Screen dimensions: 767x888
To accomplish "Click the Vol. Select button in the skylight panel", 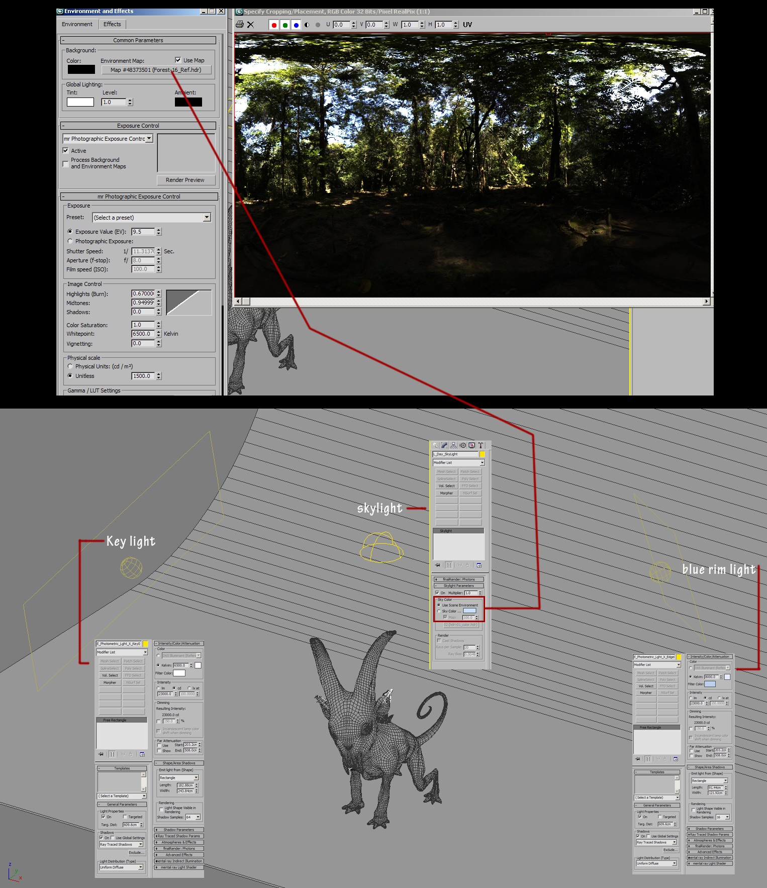I will point(446,486).
